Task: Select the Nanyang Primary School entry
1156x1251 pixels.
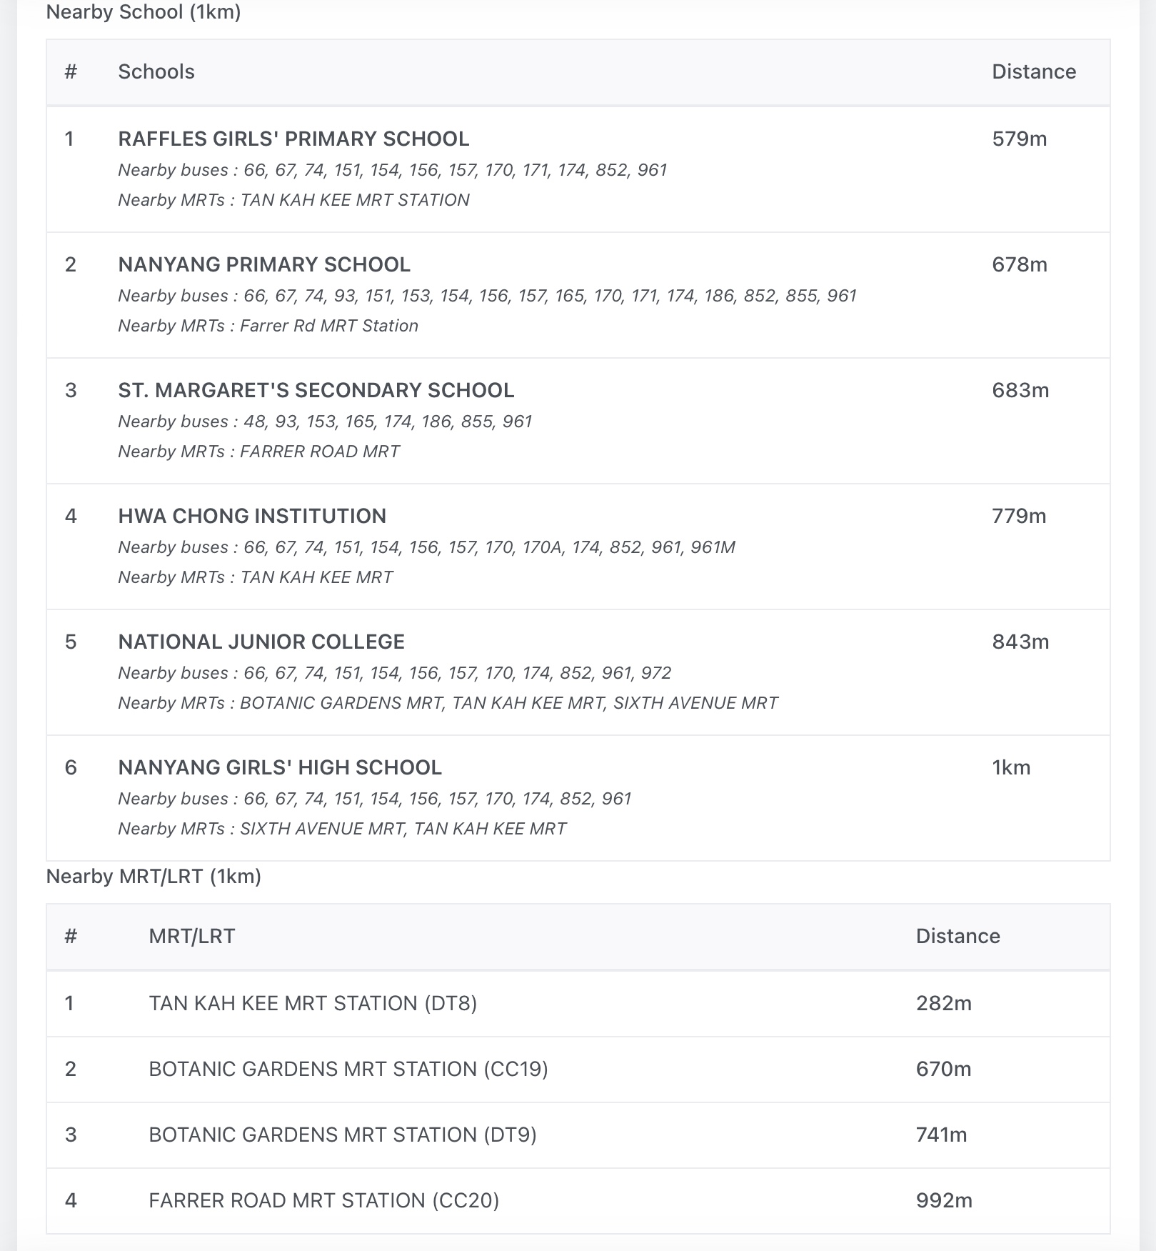Action: click(264, 264)
